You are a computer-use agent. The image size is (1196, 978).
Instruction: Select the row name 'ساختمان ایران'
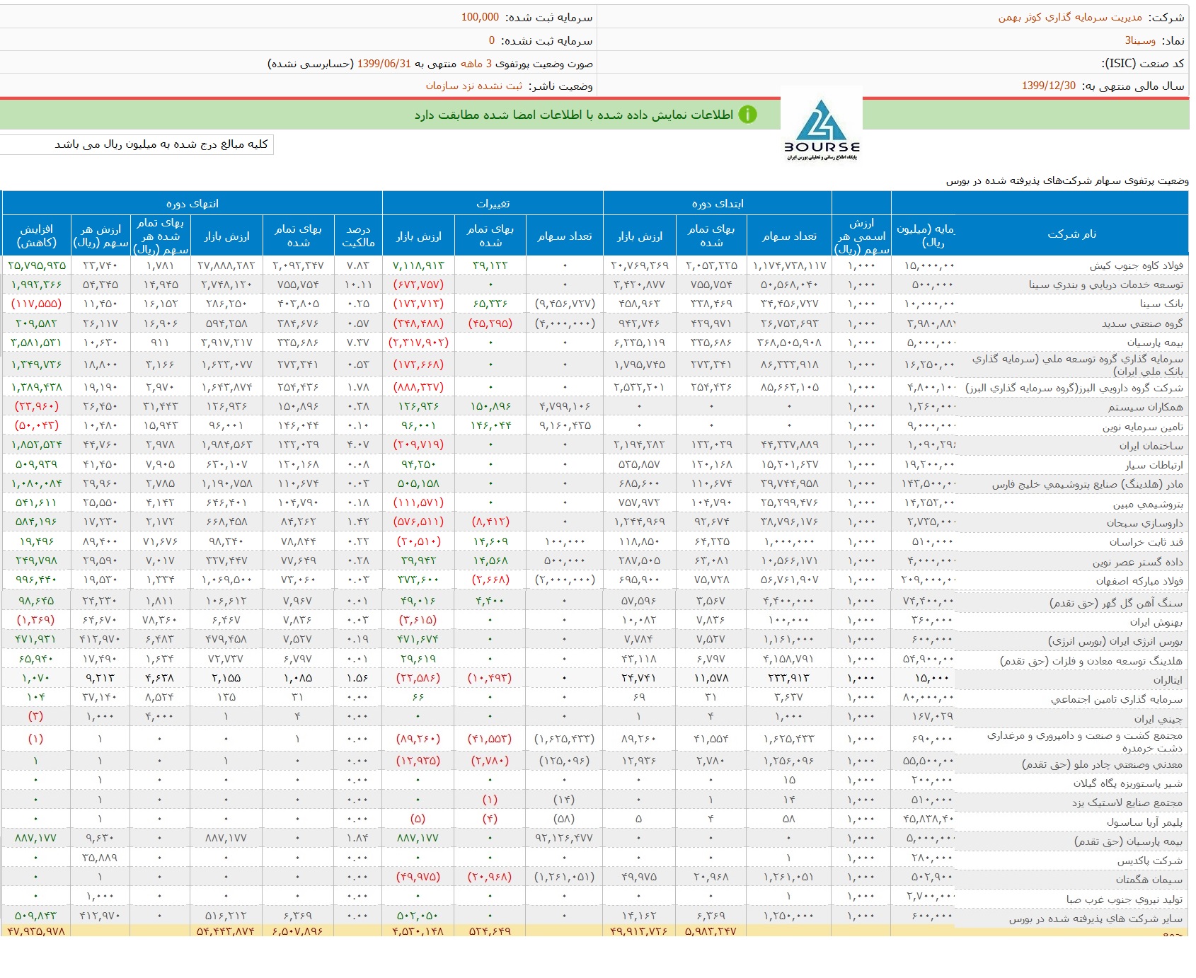[x=1151, y=446]
